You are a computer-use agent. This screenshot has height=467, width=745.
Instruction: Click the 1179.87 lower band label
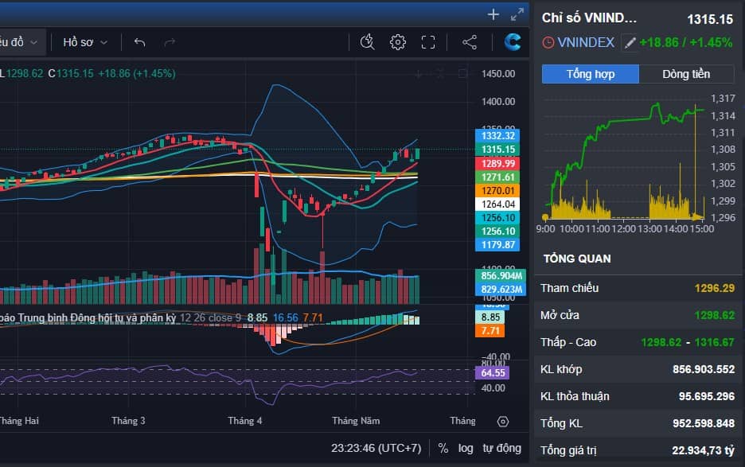pyautogui.click(x=497, y=245)
